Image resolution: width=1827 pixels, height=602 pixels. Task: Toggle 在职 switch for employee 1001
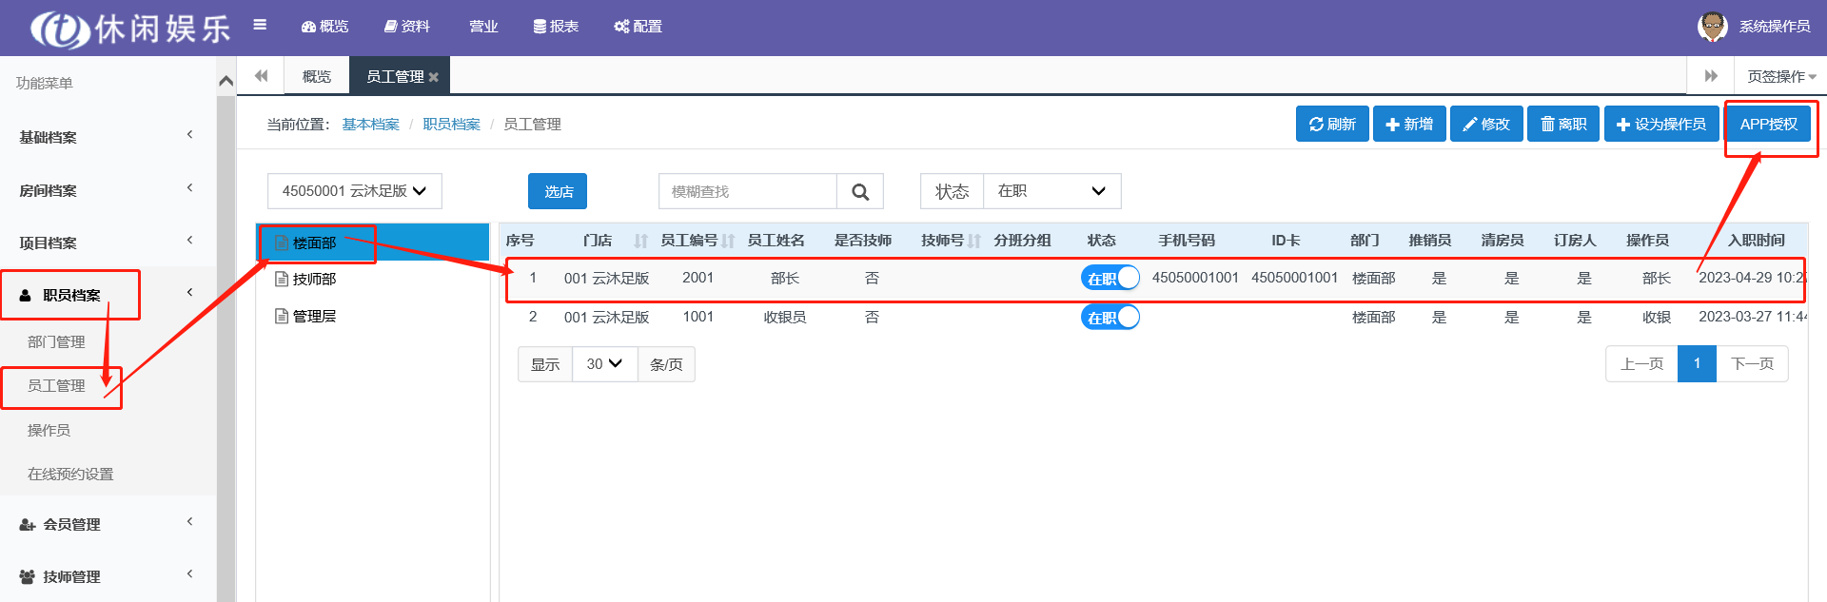(1110, 317)
